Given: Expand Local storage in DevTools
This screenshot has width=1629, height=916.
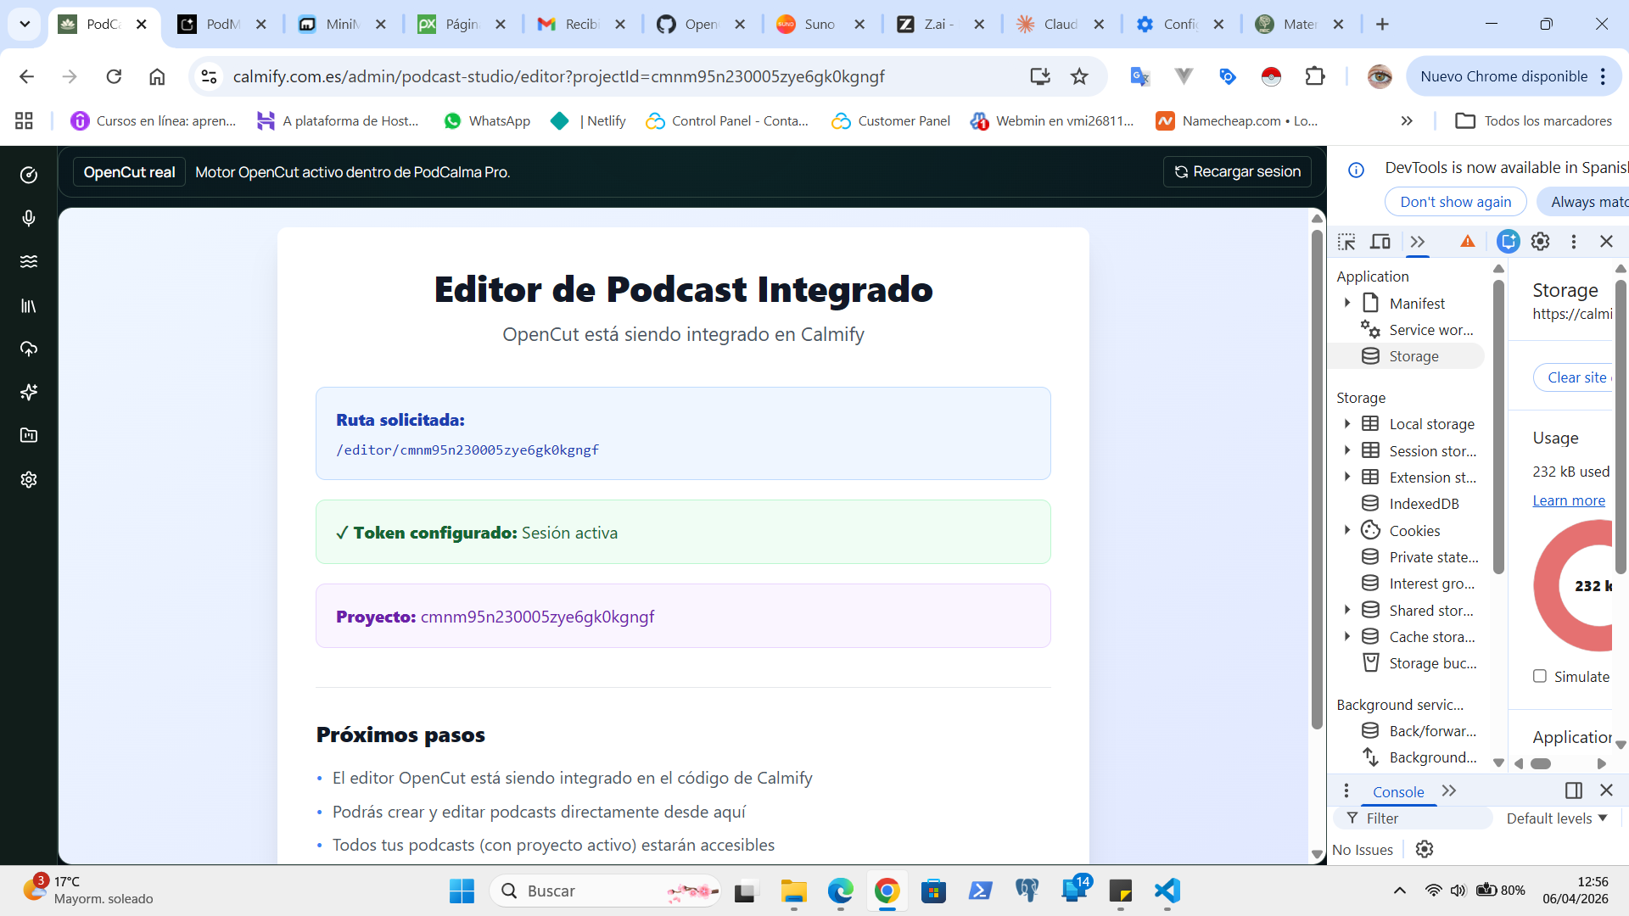Looking at the screenshot, I should tap(1347, 423).
